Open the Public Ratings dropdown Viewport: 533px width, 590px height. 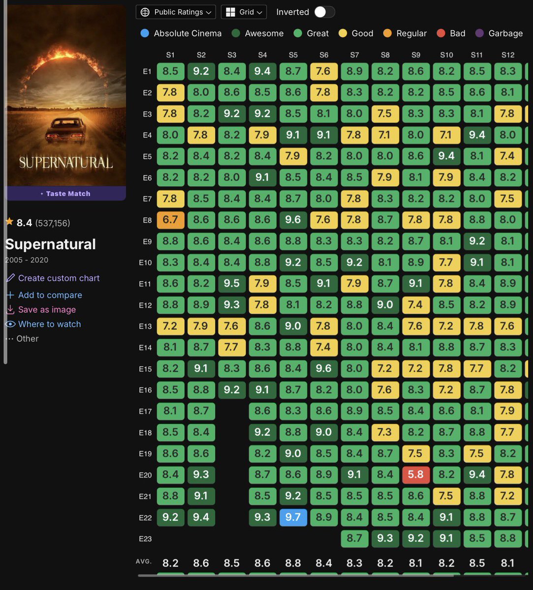click(x=176, y=12)
